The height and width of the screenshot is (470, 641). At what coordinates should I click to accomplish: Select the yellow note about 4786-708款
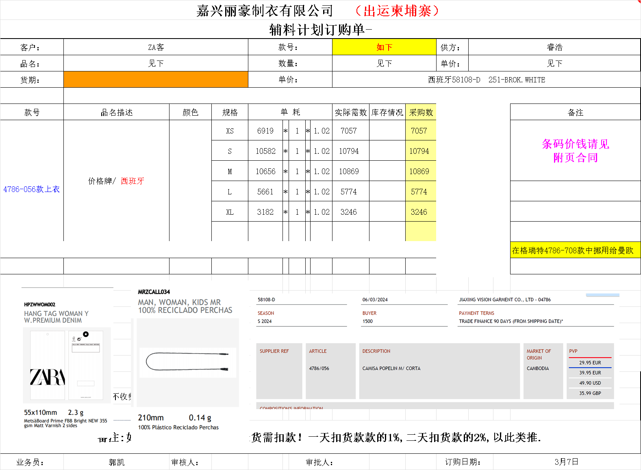pos(572,250)
